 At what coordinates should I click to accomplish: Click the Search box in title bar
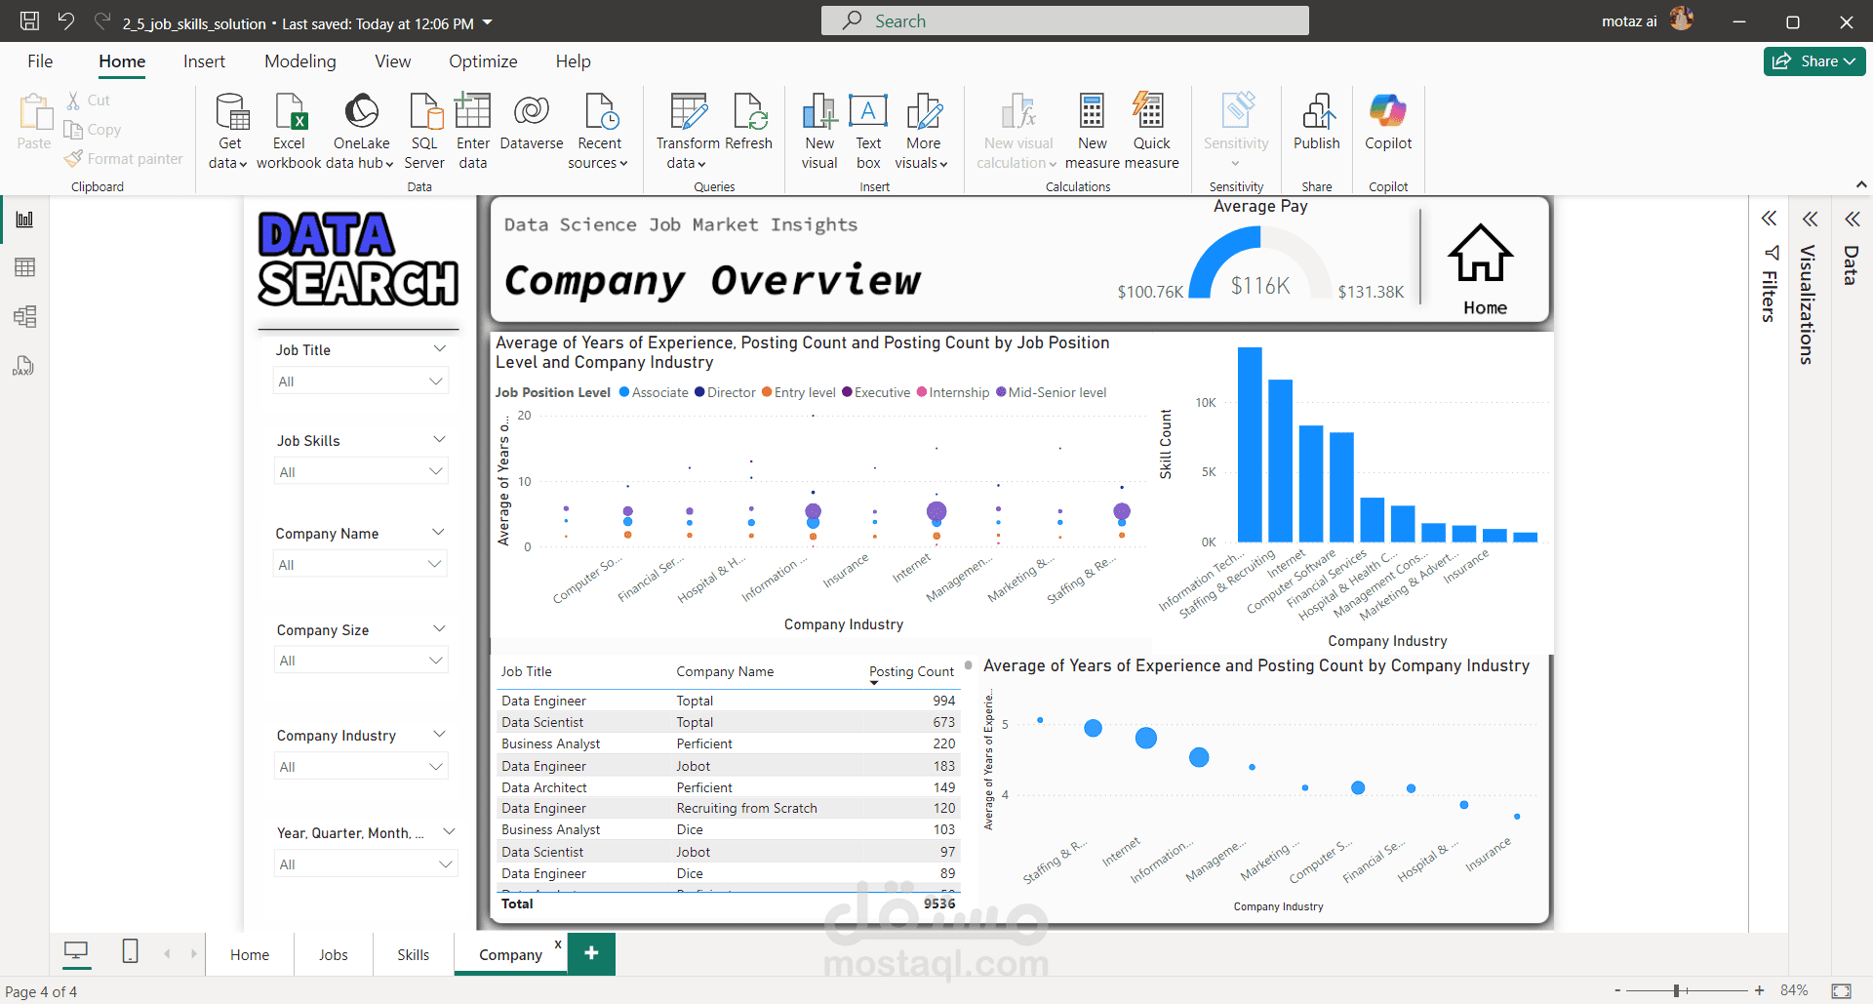pyautogui.click(x=1064, y=20)
